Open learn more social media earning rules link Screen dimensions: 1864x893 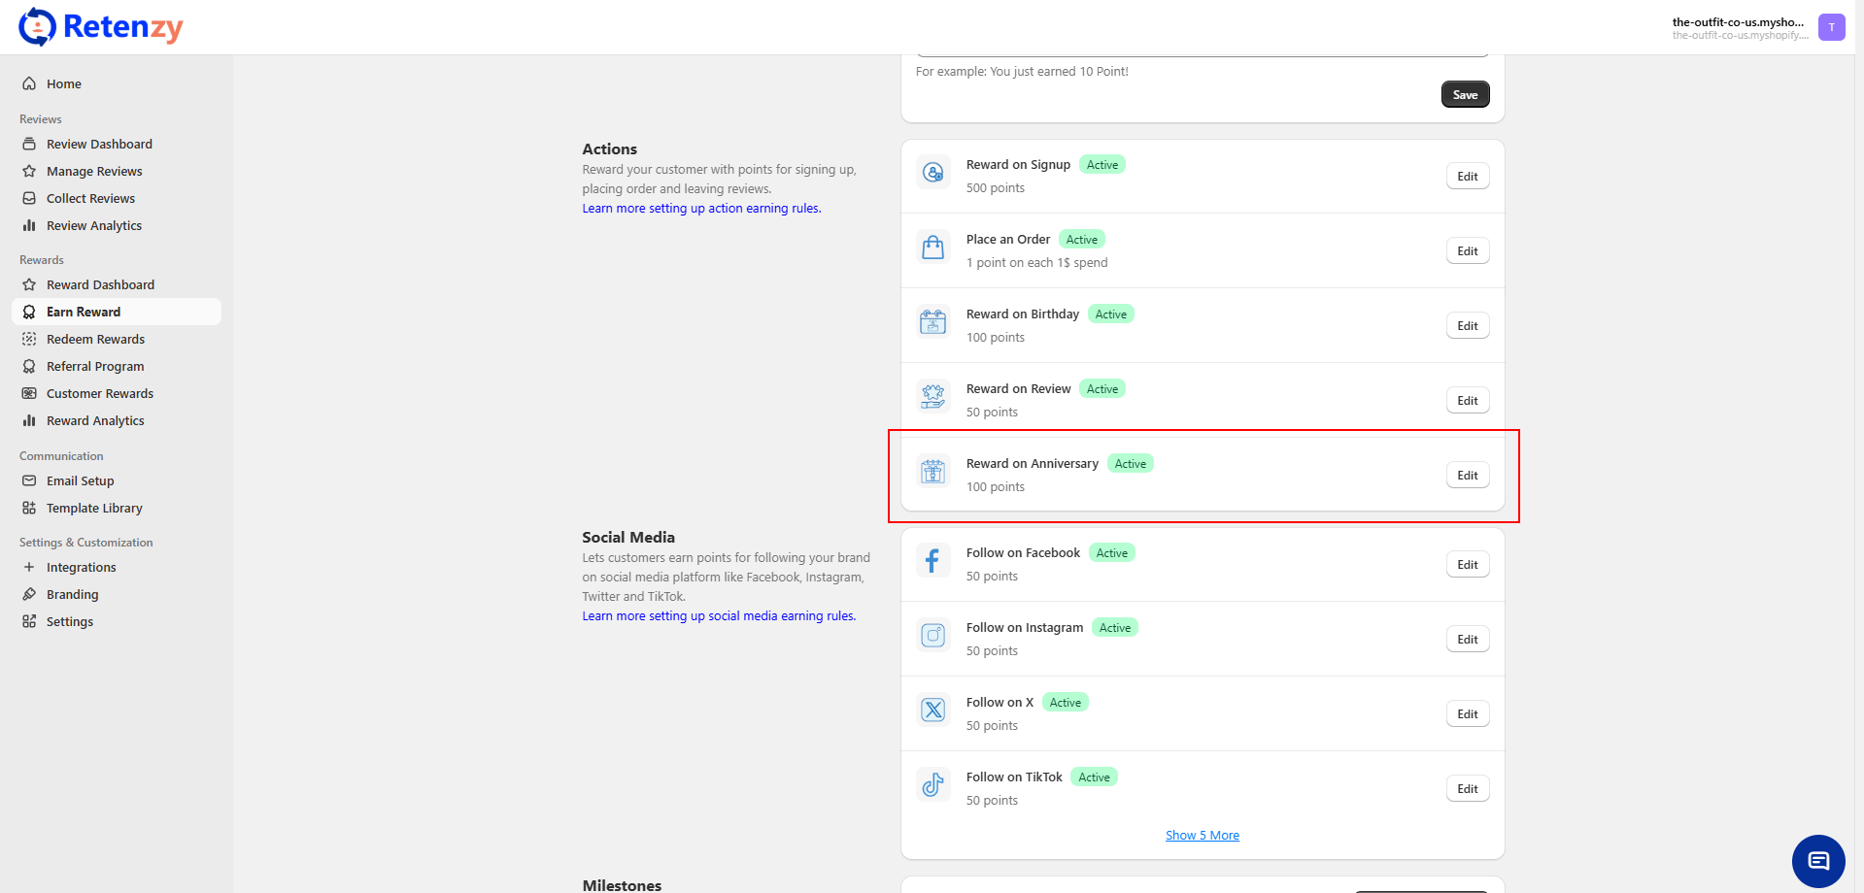point(719,616)
